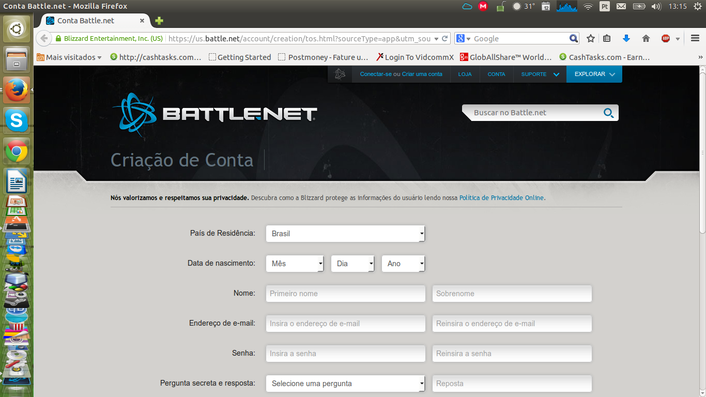Open the sound volume indicator
The image size is (706, 397).
click(656, 6)
